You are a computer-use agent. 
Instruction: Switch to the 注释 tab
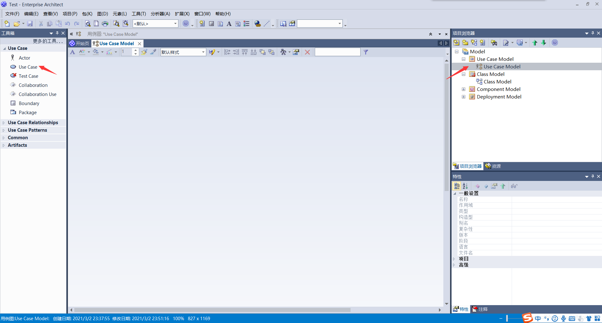pyautogui.click(x=480, y=309)
